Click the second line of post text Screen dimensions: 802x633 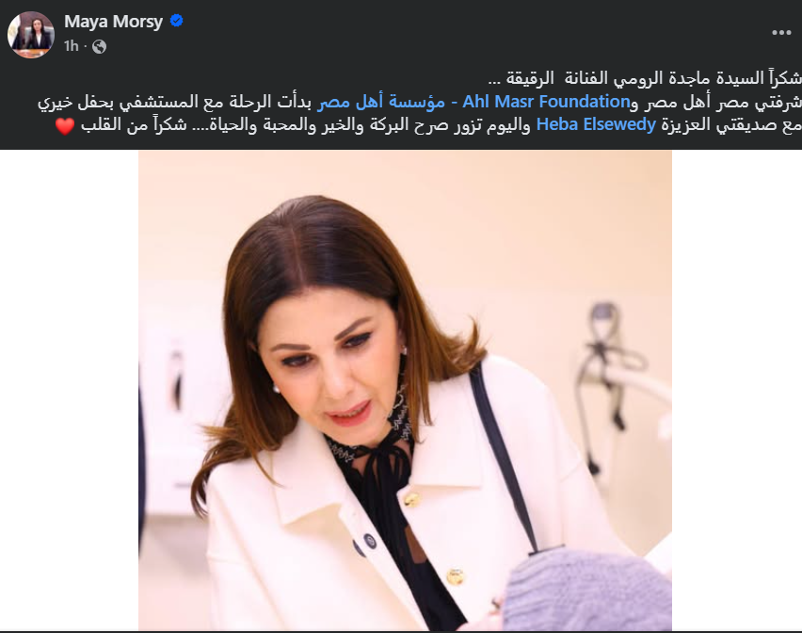point(420,102)
